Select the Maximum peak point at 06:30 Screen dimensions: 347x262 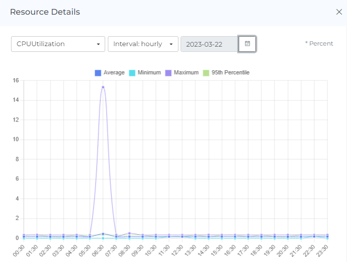(x=103, y=87)
